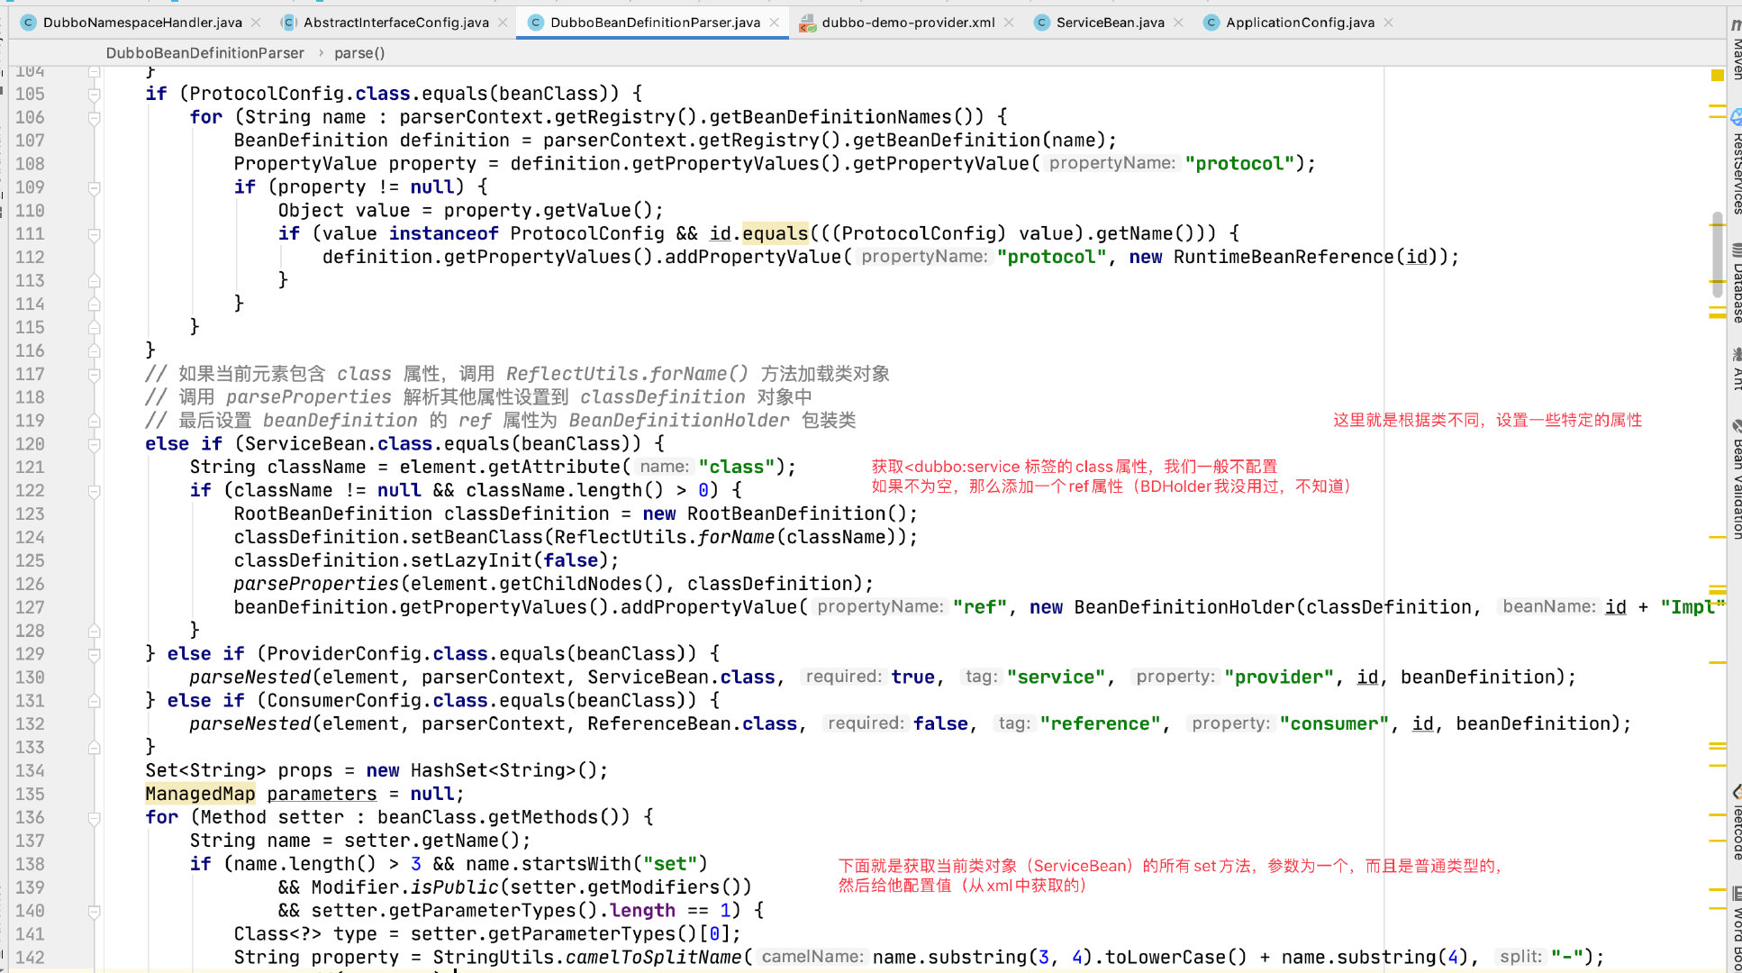Click the ManagedMap type on line 135

(x=200, y=795)
